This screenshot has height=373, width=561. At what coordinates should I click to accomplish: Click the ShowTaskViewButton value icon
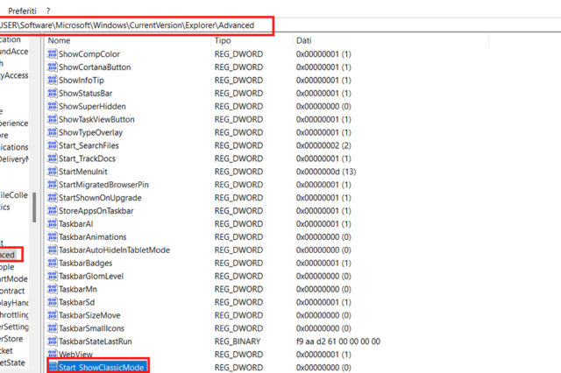53,119
